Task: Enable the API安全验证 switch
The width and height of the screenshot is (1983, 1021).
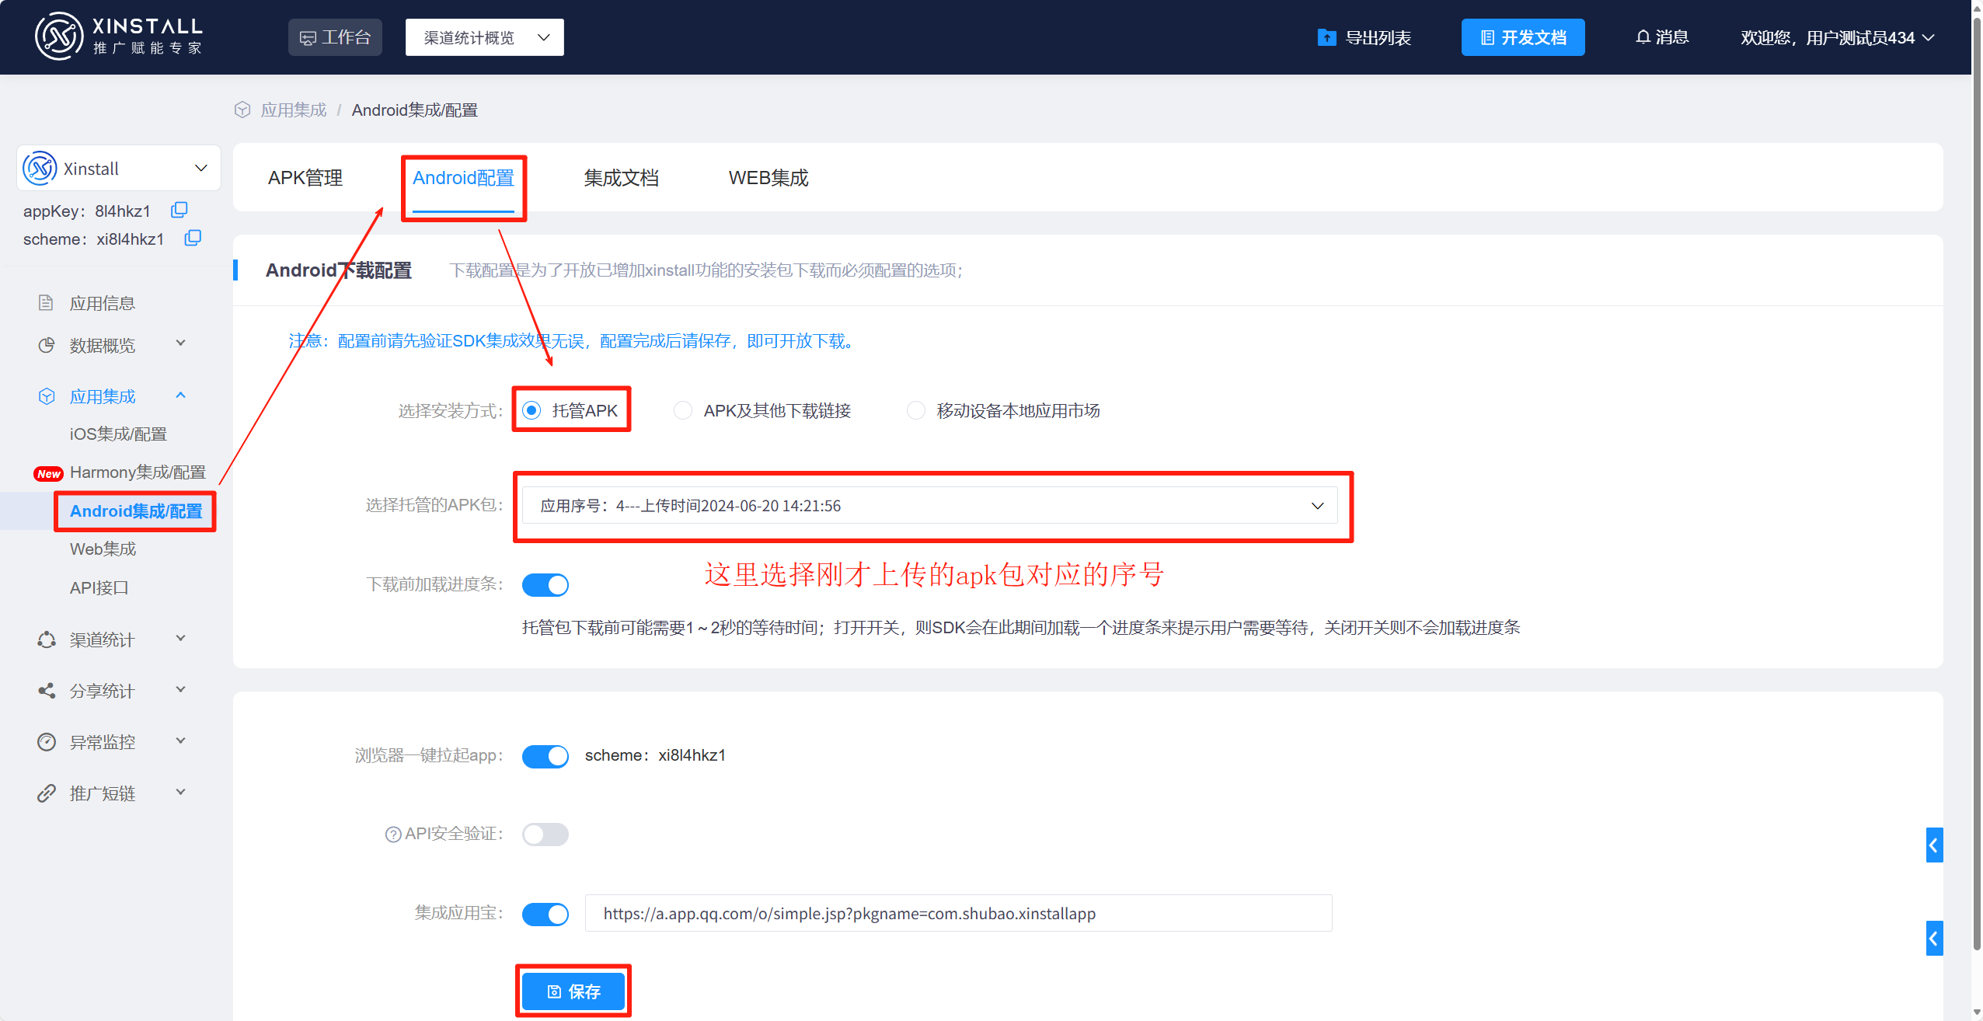Action: pyautogui.click(x=545, y=835)
